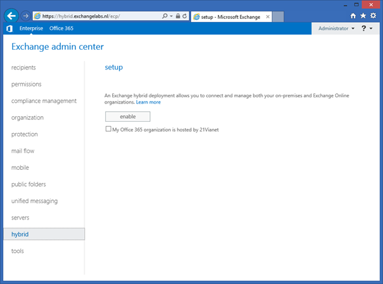The width and height of the screenshot is (383, 284).
Task: Open the Learn more link
Action: pos(148,102)
